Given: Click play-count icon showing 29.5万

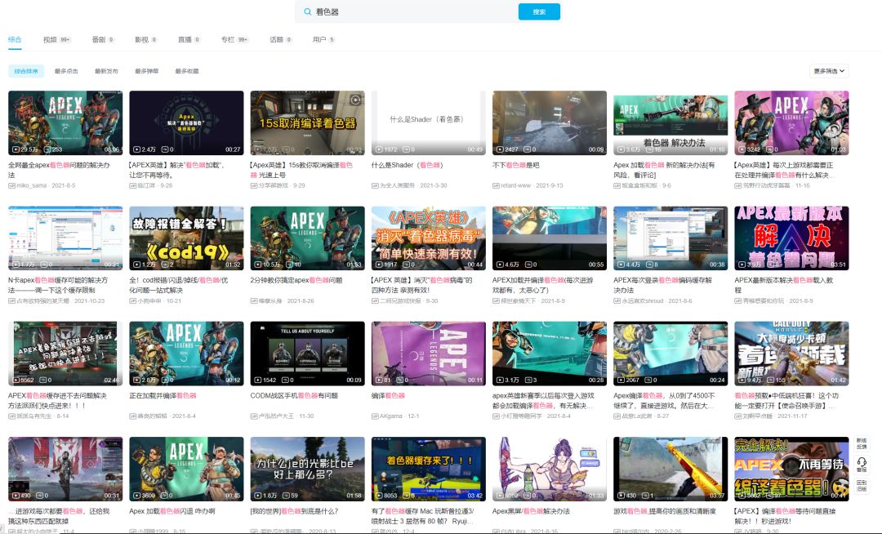Looking at the screenshot, I should tap(16, 149).
